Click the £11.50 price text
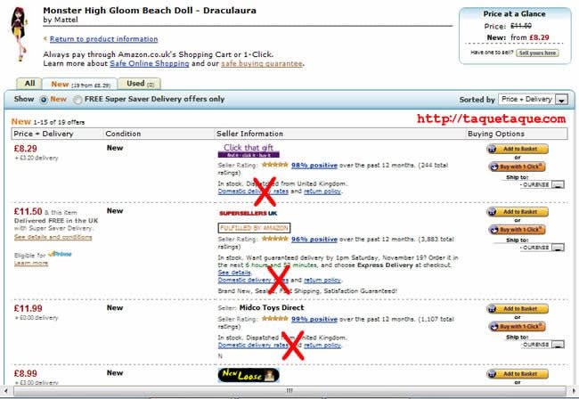 pos(29,211)
